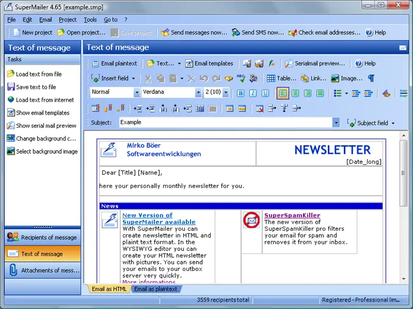Click the Copy icon
413x309 pixels.
click(160, 78)
